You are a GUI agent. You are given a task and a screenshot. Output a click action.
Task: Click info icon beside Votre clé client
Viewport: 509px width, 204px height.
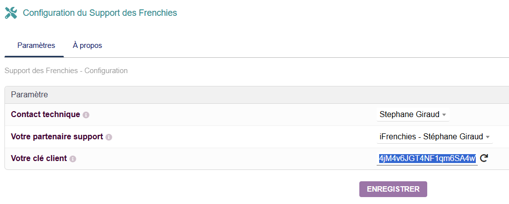click(73, 159)
